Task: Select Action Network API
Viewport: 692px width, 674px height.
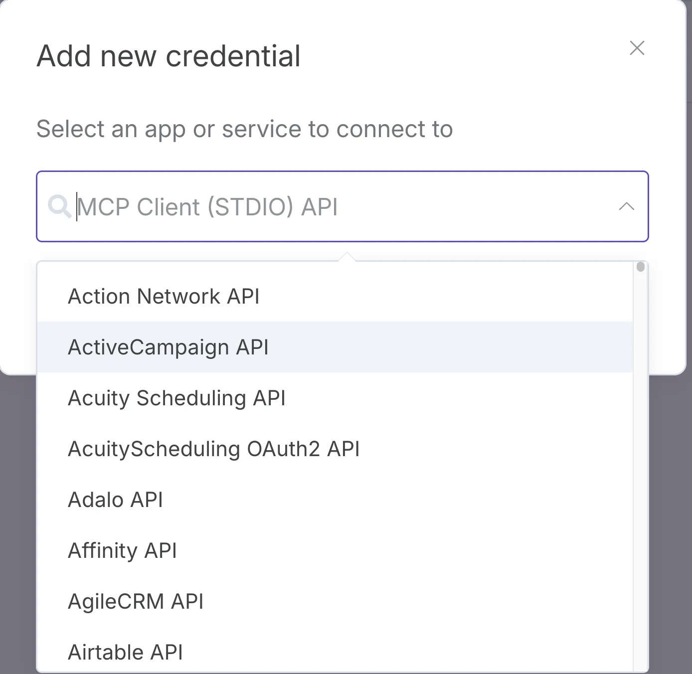Action: pyautogui.click(x=164, y=296)
